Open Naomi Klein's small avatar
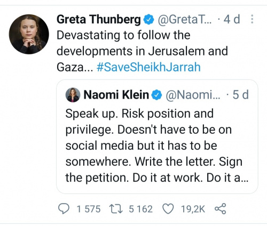Viewport: 267px width, 226px height. coord(73,95)
